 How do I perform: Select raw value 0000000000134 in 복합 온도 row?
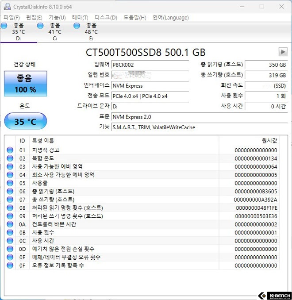click(x=256, y=158)
